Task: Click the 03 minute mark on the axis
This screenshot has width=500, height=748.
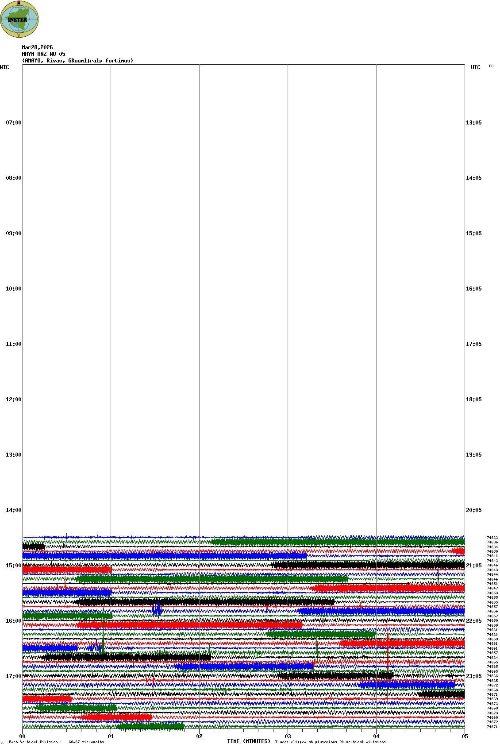Action: (x=288, y=736)
